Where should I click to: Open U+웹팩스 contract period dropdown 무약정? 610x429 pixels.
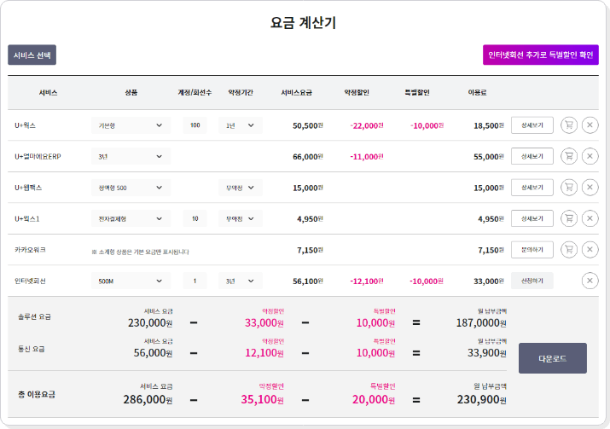(x=241, y=188)
